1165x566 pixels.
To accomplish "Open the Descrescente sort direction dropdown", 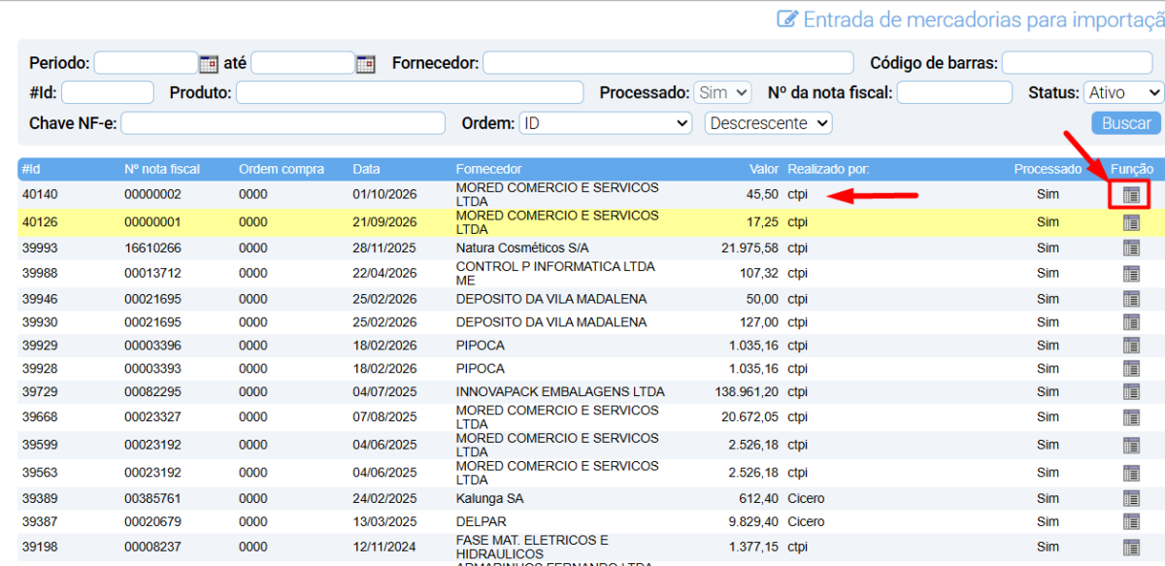I will click(769, 123).
